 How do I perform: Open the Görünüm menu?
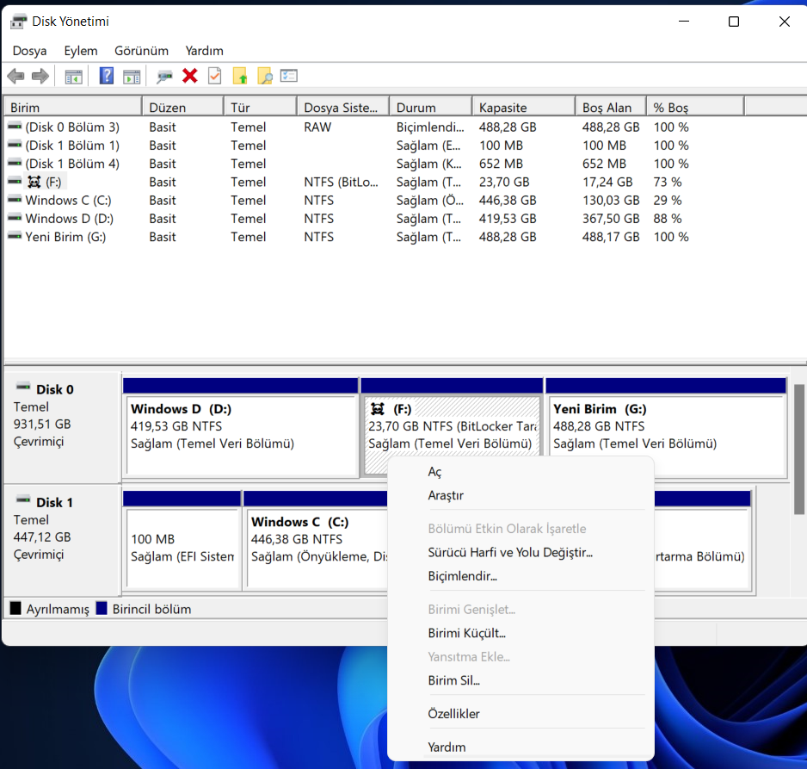click(x=141, y=51)
